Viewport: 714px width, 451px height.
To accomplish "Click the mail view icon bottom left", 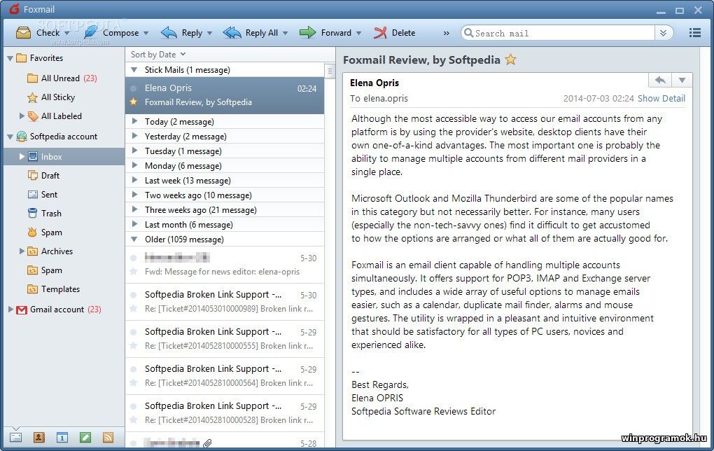I will [x=15, y=438].
